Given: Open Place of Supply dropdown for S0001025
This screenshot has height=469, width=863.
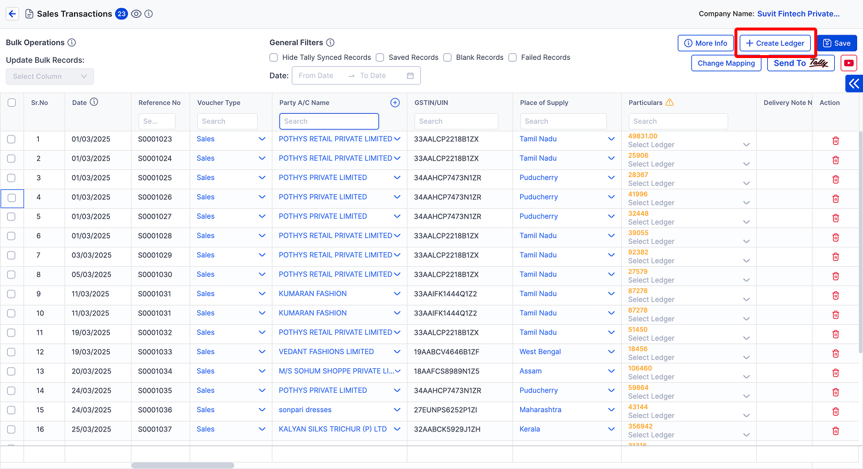Looking at the screenshot, I should point(611,178).
